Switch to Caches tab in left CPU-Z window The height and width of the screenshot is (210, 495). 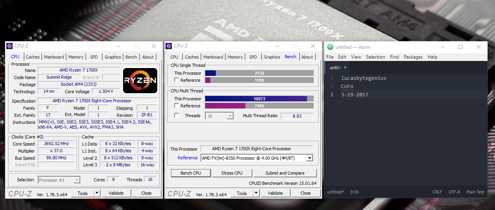pos(33,57)
